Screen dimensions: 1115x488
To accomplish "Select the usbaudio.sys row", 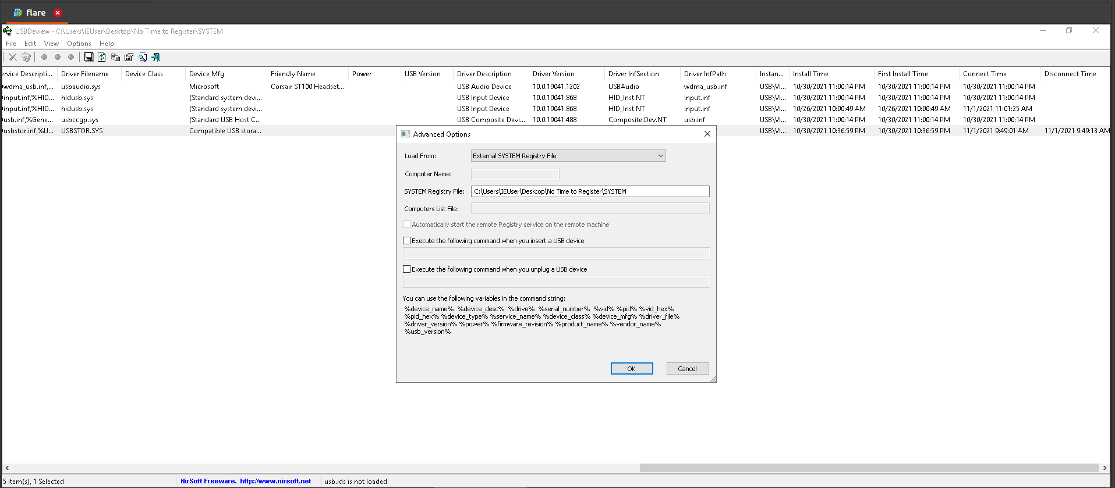I will click(x=556, y=87).
